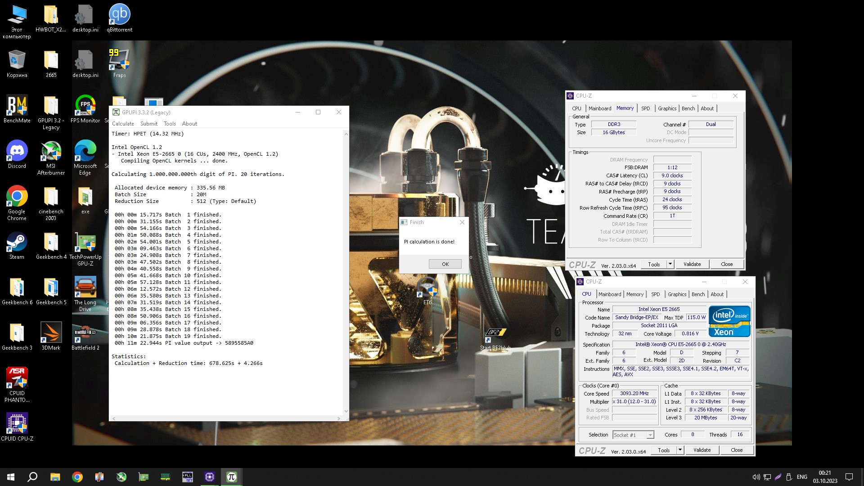The width and height of the screenshot is (864, 486).
Task: Open the Recycle Bin (Корзина)
Action: pos(17,63)
